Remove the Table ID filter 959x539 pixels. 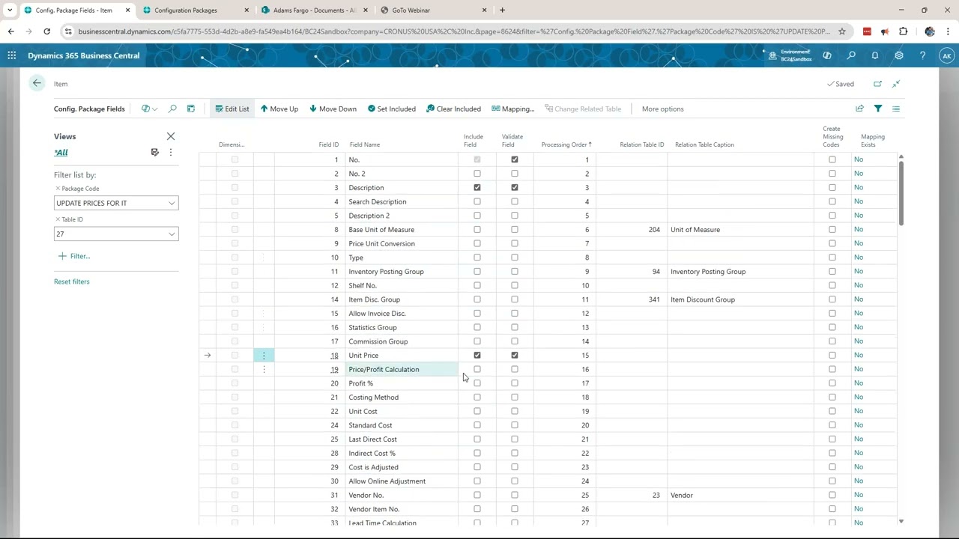click(58, 219)
